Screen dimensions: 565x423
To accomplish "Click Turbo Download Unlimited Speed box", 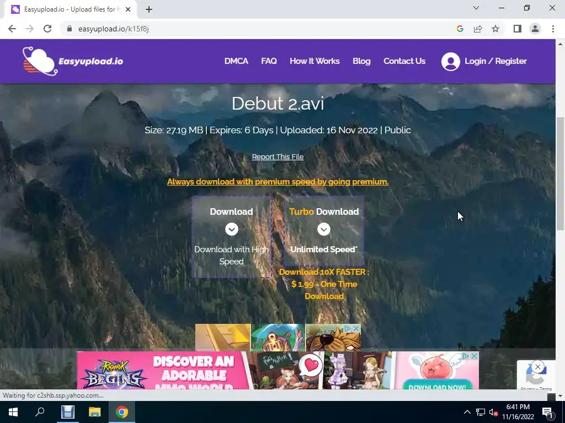I will coord(323,231).
